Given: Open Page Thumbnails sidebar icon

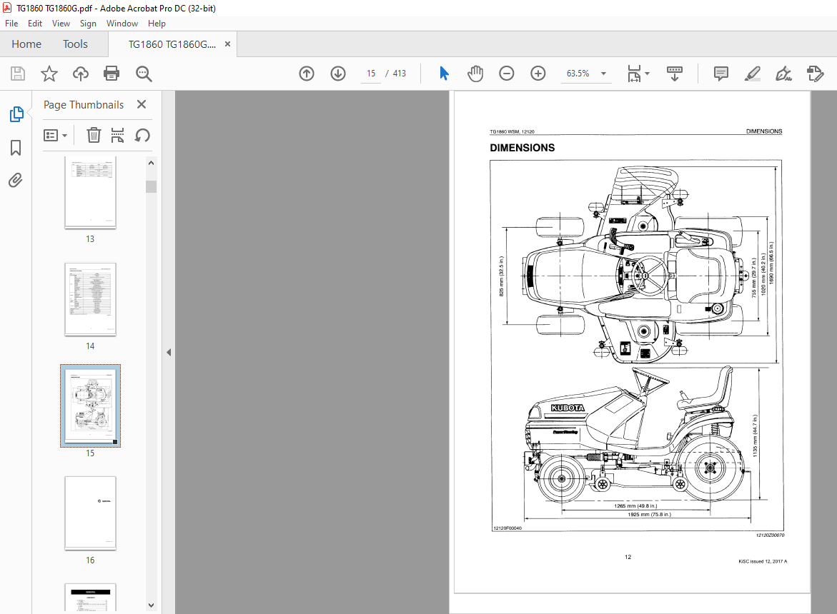Looking at the screenshot, I should point(16,114).
